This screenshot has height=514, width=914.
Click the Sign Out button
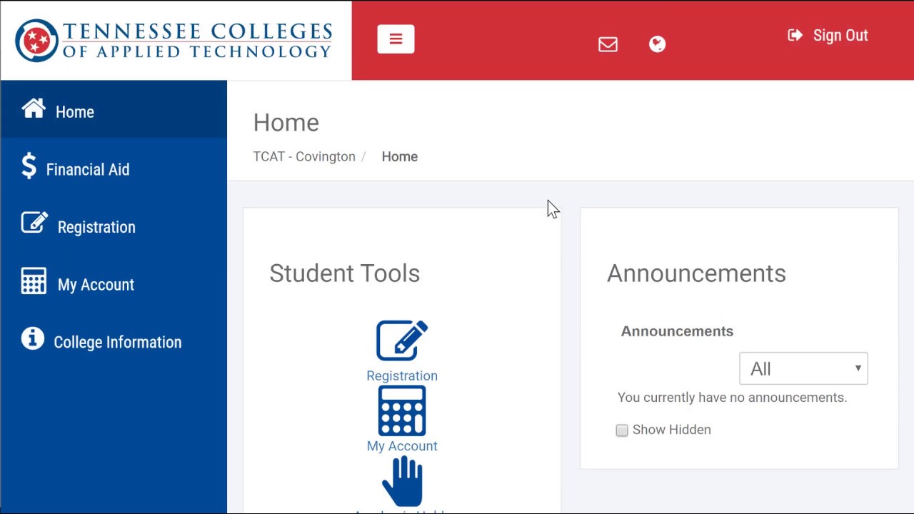828,36
